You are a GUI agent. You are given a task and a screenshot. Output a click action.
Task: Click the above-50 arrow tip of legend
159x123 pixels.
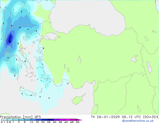[x=79, y=120]
